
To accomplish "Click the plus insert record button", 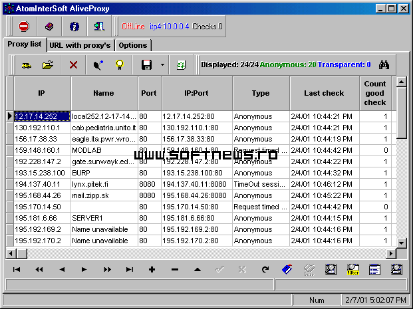I will 152,269.
